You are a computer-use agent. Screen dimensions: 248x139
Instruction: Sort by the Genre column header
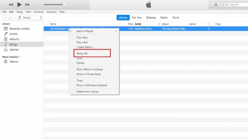point(193,24)
